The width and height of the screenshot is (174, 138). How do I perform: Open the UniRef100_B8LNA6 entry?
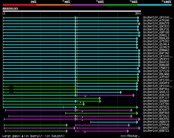(156, 74)
